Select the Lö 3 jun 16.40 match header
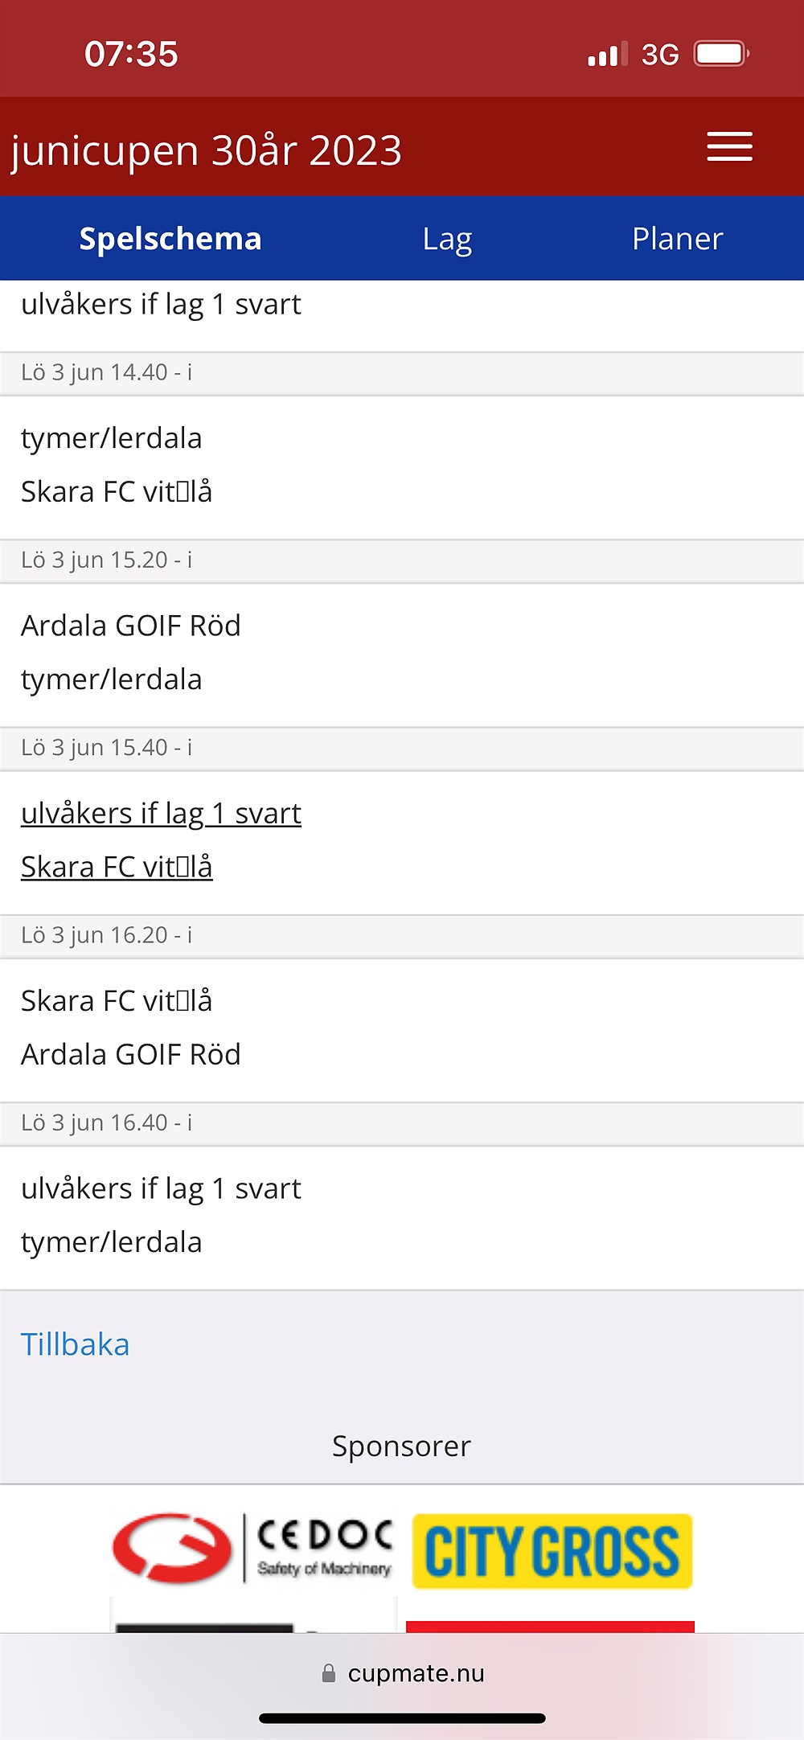The height and width of the screenshot is (1740, 804). [402, 1123]
